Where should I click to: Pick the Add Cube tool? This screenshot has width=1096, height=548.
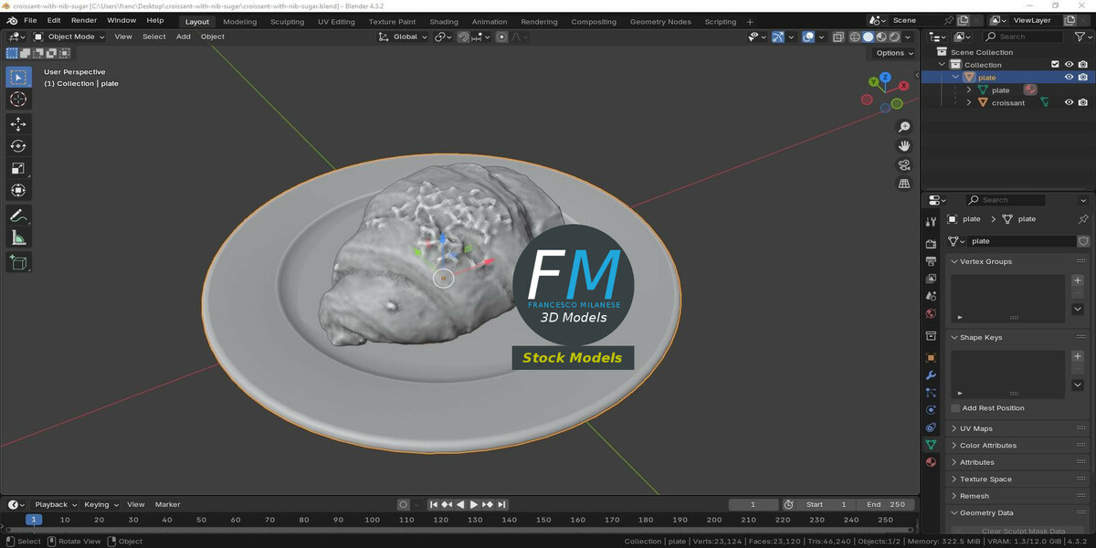click(x=18, y=263)
